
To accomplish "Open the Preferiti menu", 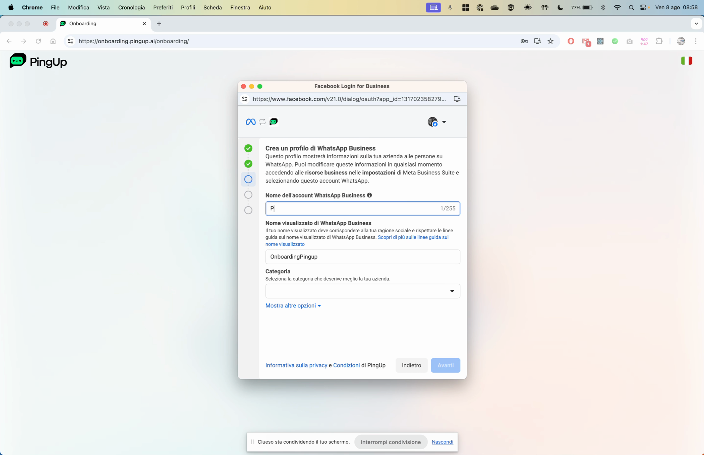I will [163, 7].
